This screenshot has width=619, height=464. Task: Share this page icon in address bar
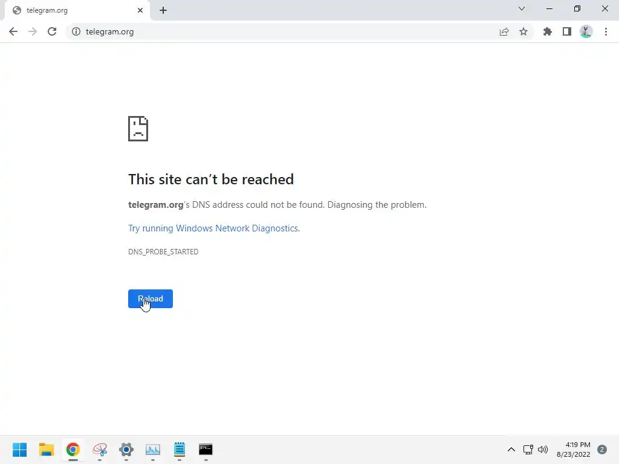(504, 31)
